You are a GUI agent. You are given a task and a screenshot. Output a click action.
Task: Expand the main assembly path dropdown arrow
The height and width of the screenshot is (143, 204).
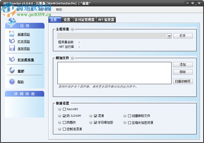[169, 36]
